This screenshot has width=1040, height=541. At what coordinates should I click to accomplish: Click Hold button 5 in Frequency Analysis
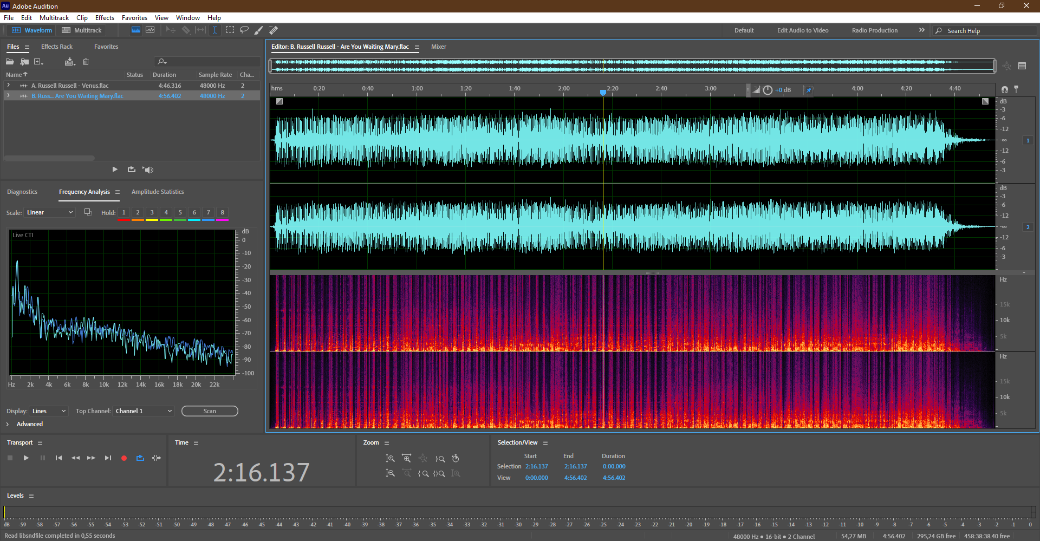[180, 212]
